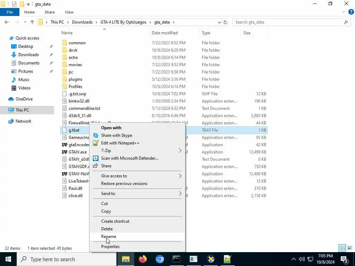Select the GTAIV.exe application icon
Viewport: 355px width, 266px height.
point(64,152)
